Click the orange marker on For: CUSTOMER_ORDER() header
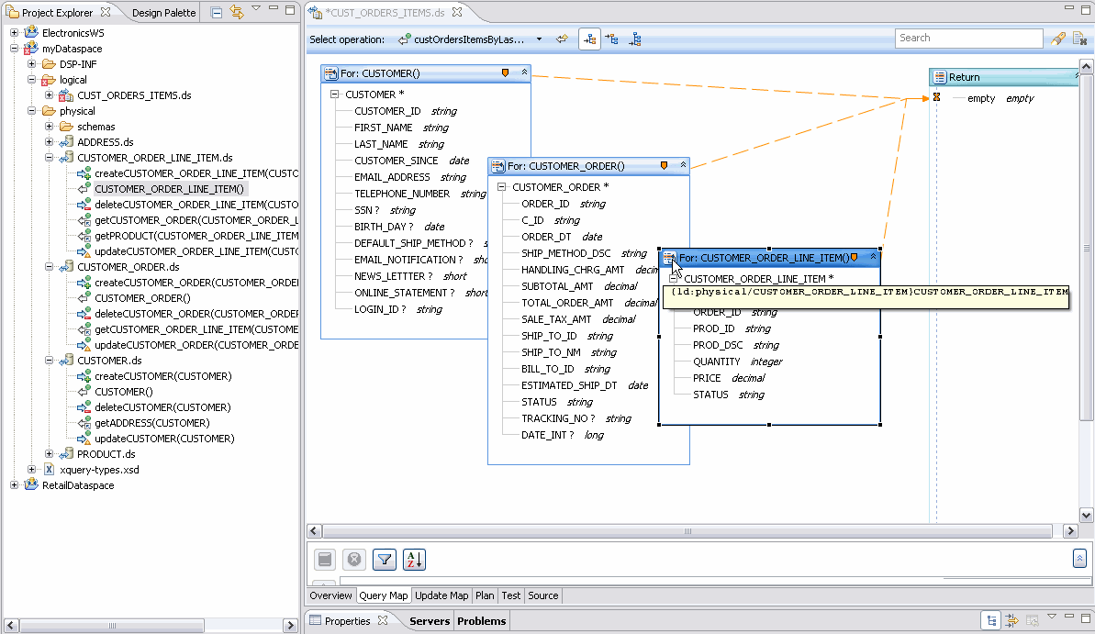 click(x=664, y=165)
